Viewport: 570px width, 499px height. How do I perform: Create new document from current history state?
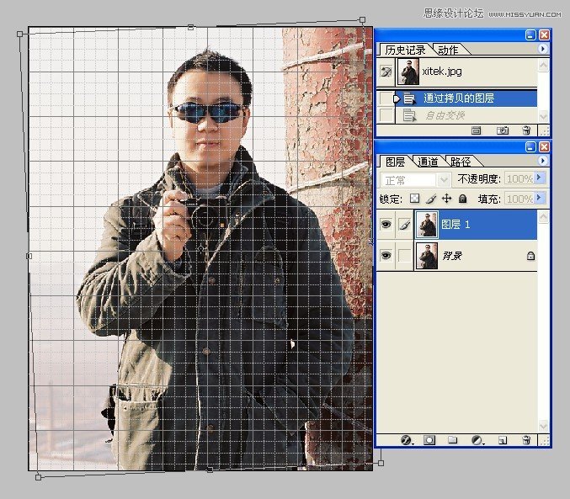click(476, 130)
